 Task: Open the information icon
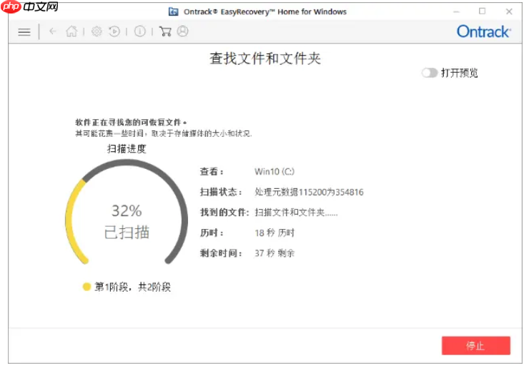pos(139,31)
